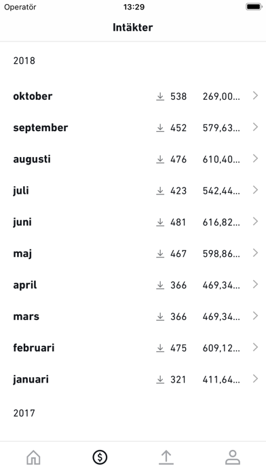
Task: Select the dollar earnings tab icon
Action: coord(100,457)
